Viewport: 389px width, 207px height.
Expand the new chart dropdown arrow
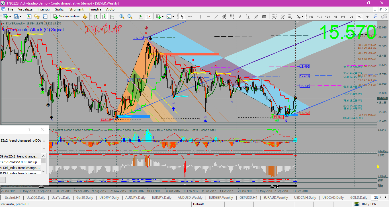click(x=10, y=16)
